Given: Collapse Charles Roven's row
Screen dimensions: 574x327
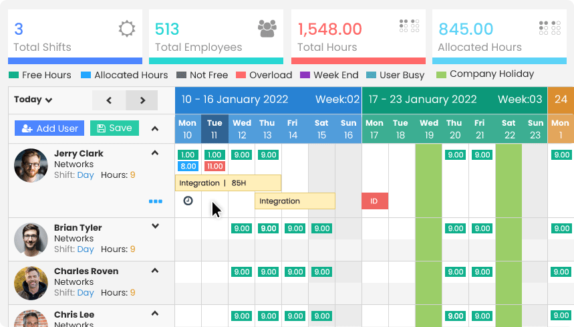Looking at the screenshot, I should pyautogui.click(x=155, y=271).
